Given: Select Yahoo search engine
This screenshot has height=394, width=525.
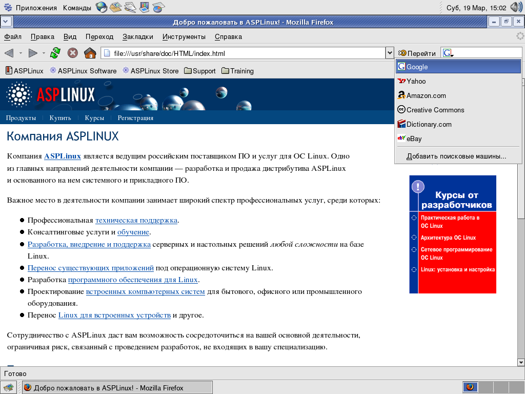Looking at the screenshot, I should (458, 81).
